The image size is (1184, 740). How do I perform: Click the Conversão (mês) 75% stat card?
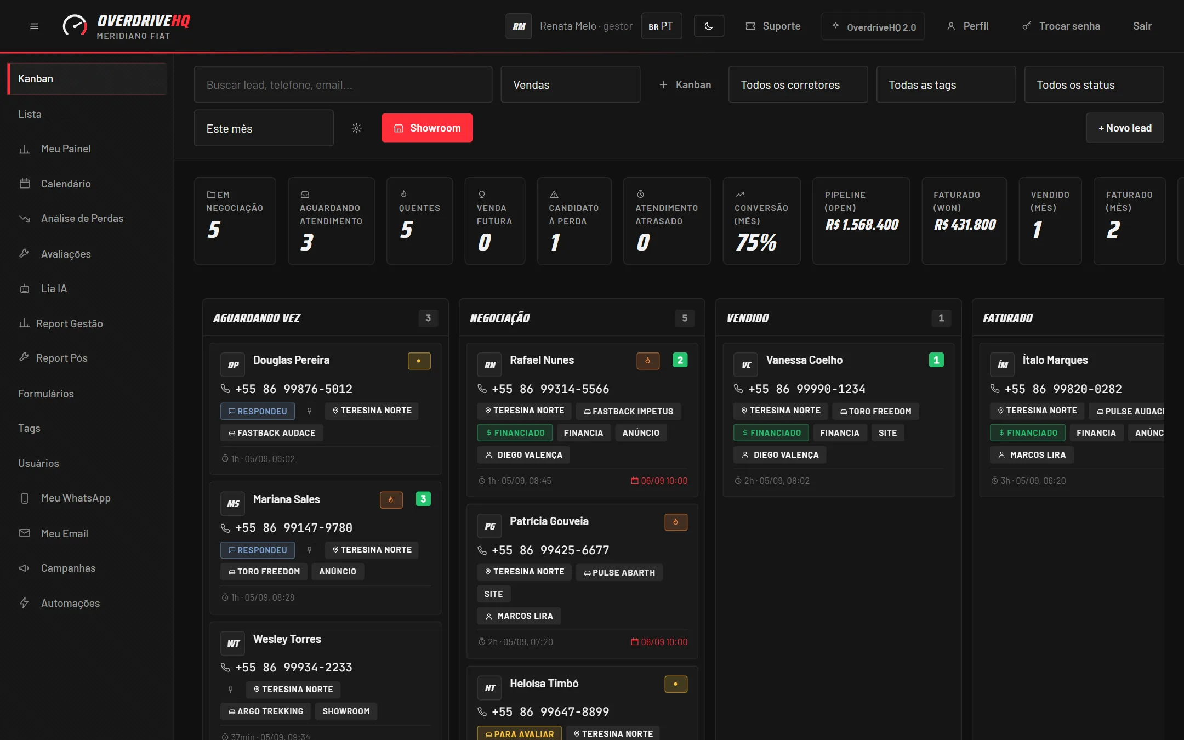[x=761, y=221]
